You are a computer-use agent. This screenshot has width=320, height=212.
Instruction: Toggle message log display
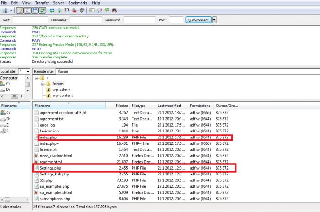tap(20, 11)
